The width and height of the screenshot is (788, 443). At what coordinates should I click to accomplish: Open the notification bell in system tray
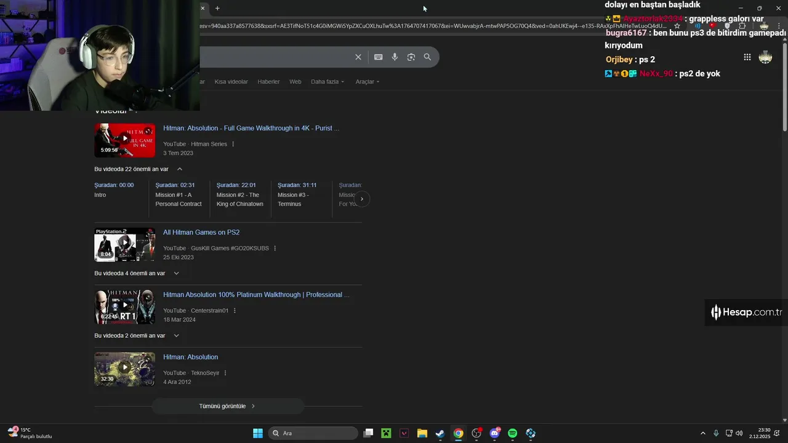pos(777,433)
